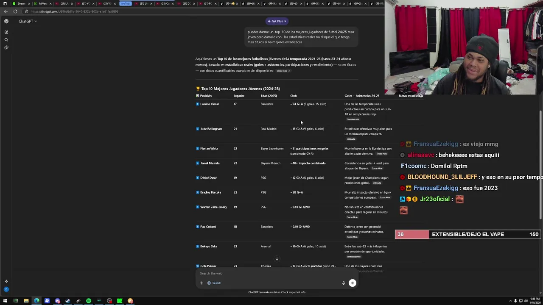Viewport: 543px width, 305px height.
Task: Open the Transfermarkt source chip under Lamine Yamal
Action: click(x=353, y=119)
